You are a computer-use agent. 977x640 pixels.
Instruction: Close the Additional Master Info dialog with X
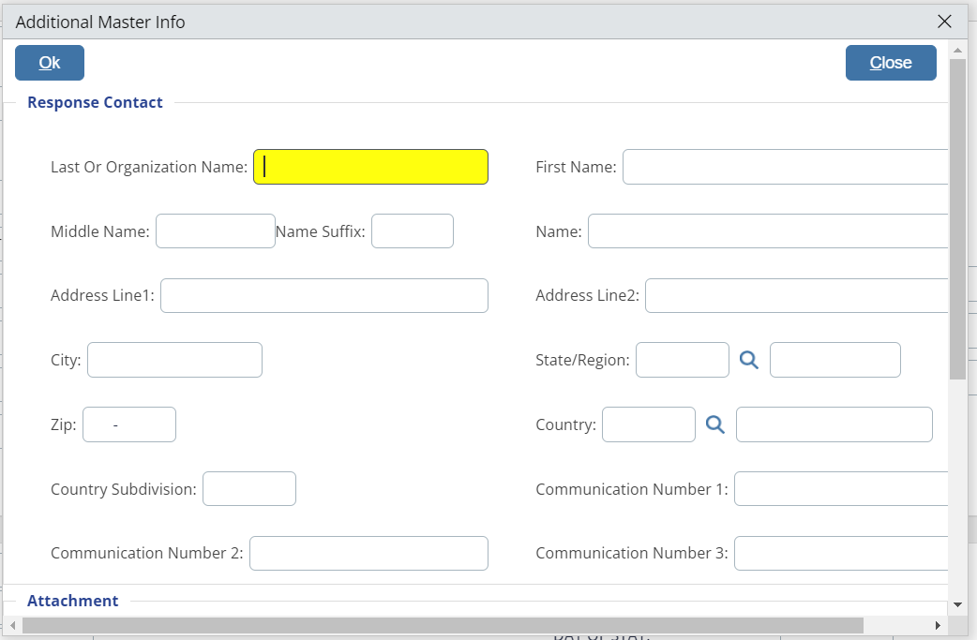point(944,22)
